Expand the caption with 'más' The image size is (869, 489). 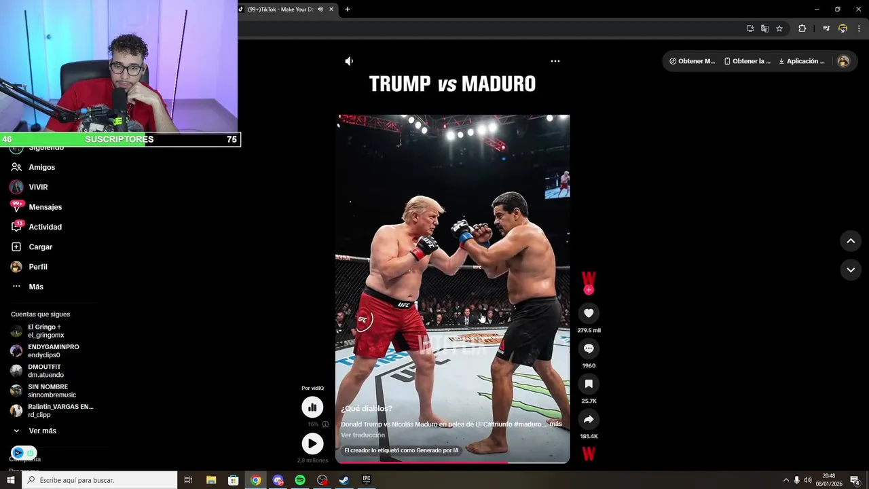point(555,424)
